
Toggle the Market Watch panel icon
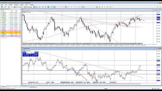pyautogui.click(x=9, y=7)
